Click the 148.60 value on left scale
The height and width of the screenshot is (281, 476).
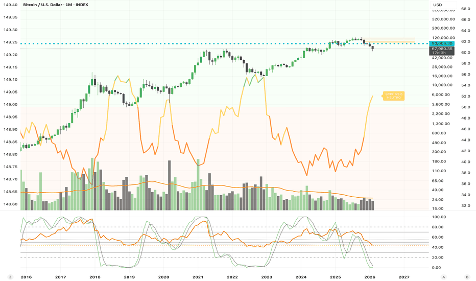[11, 204]
